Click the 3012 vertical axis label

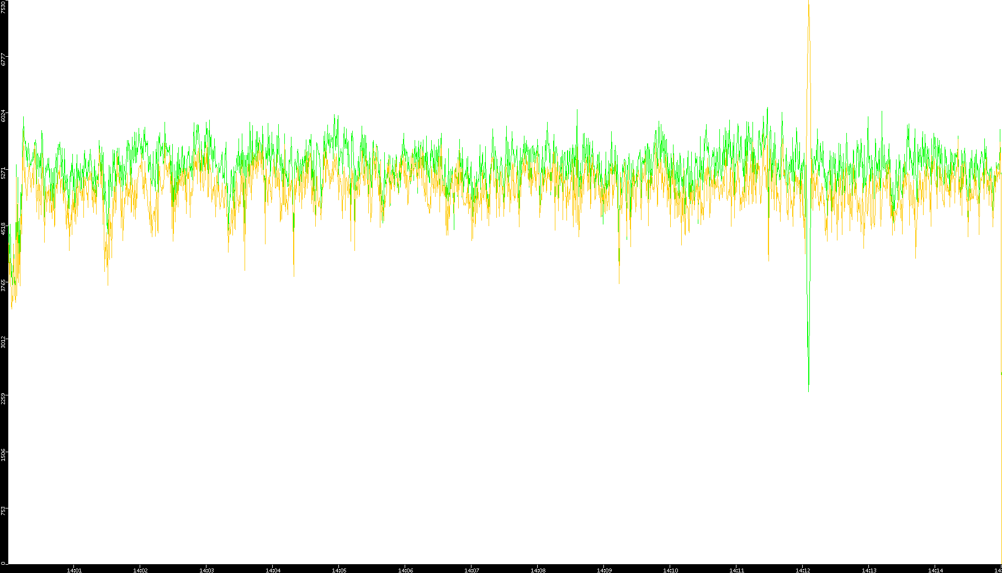(4, 342)
